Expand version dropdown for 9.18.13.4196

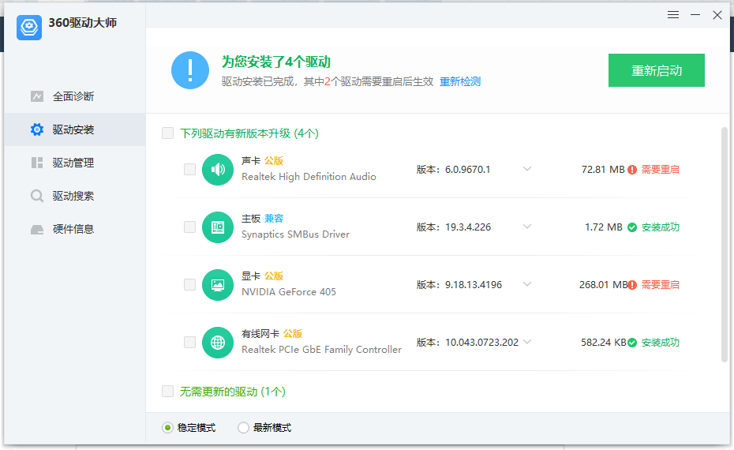[527, 284]
